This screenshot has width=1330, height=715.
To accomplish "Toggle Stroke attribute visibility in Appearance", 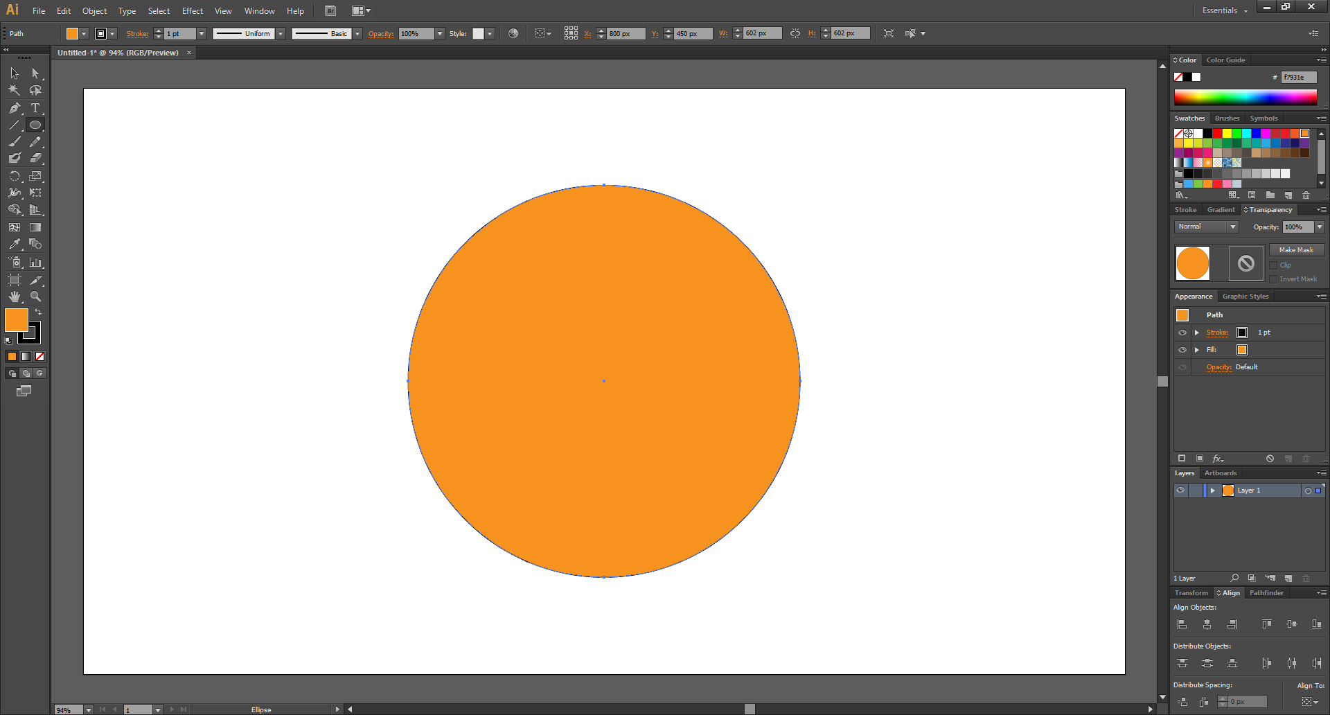I will tap(1182, 333).
